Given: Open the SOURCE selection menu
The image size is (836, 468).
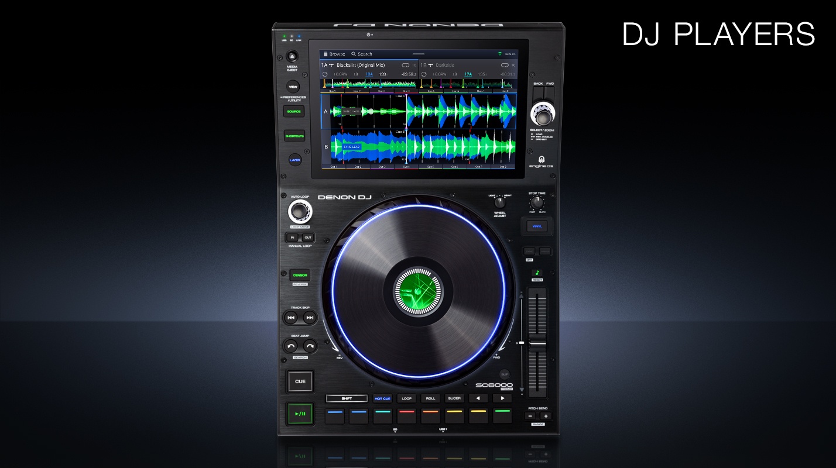Looking at the screenshot, I should tap(294, 111).
